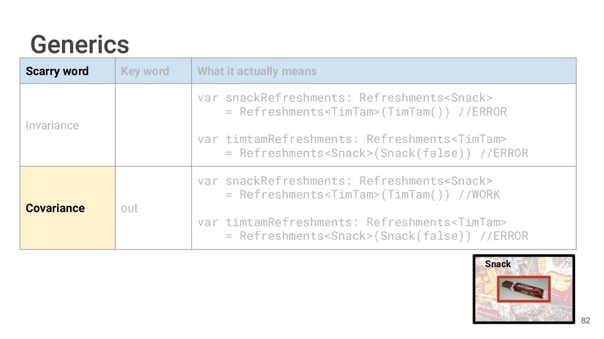
Task: Click the slide number 82
Action: 585,320
